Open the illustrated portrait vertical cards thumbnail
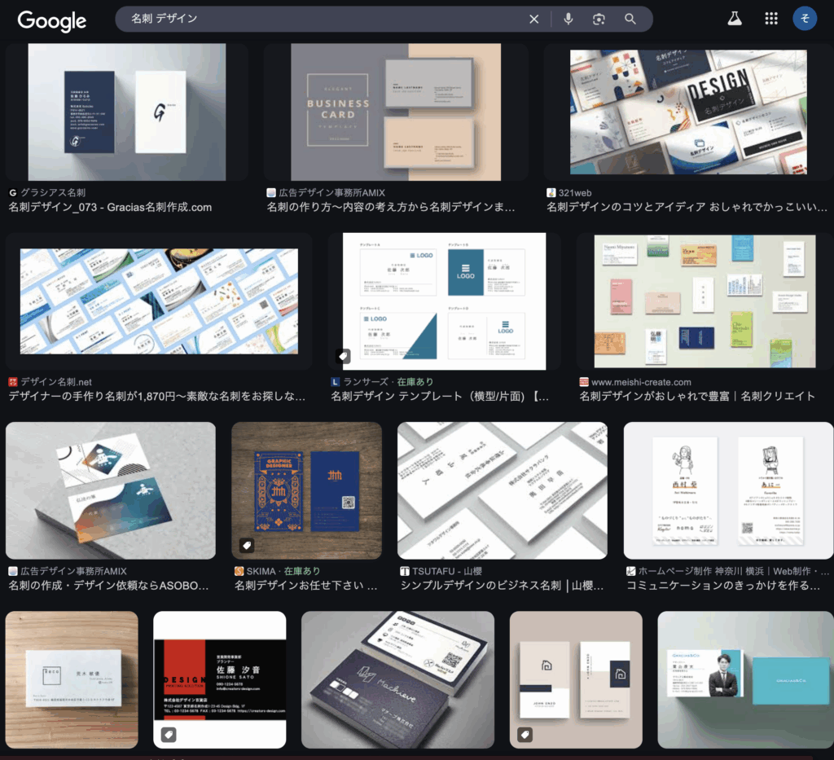The image size is (834, 760). pos(728,490)
